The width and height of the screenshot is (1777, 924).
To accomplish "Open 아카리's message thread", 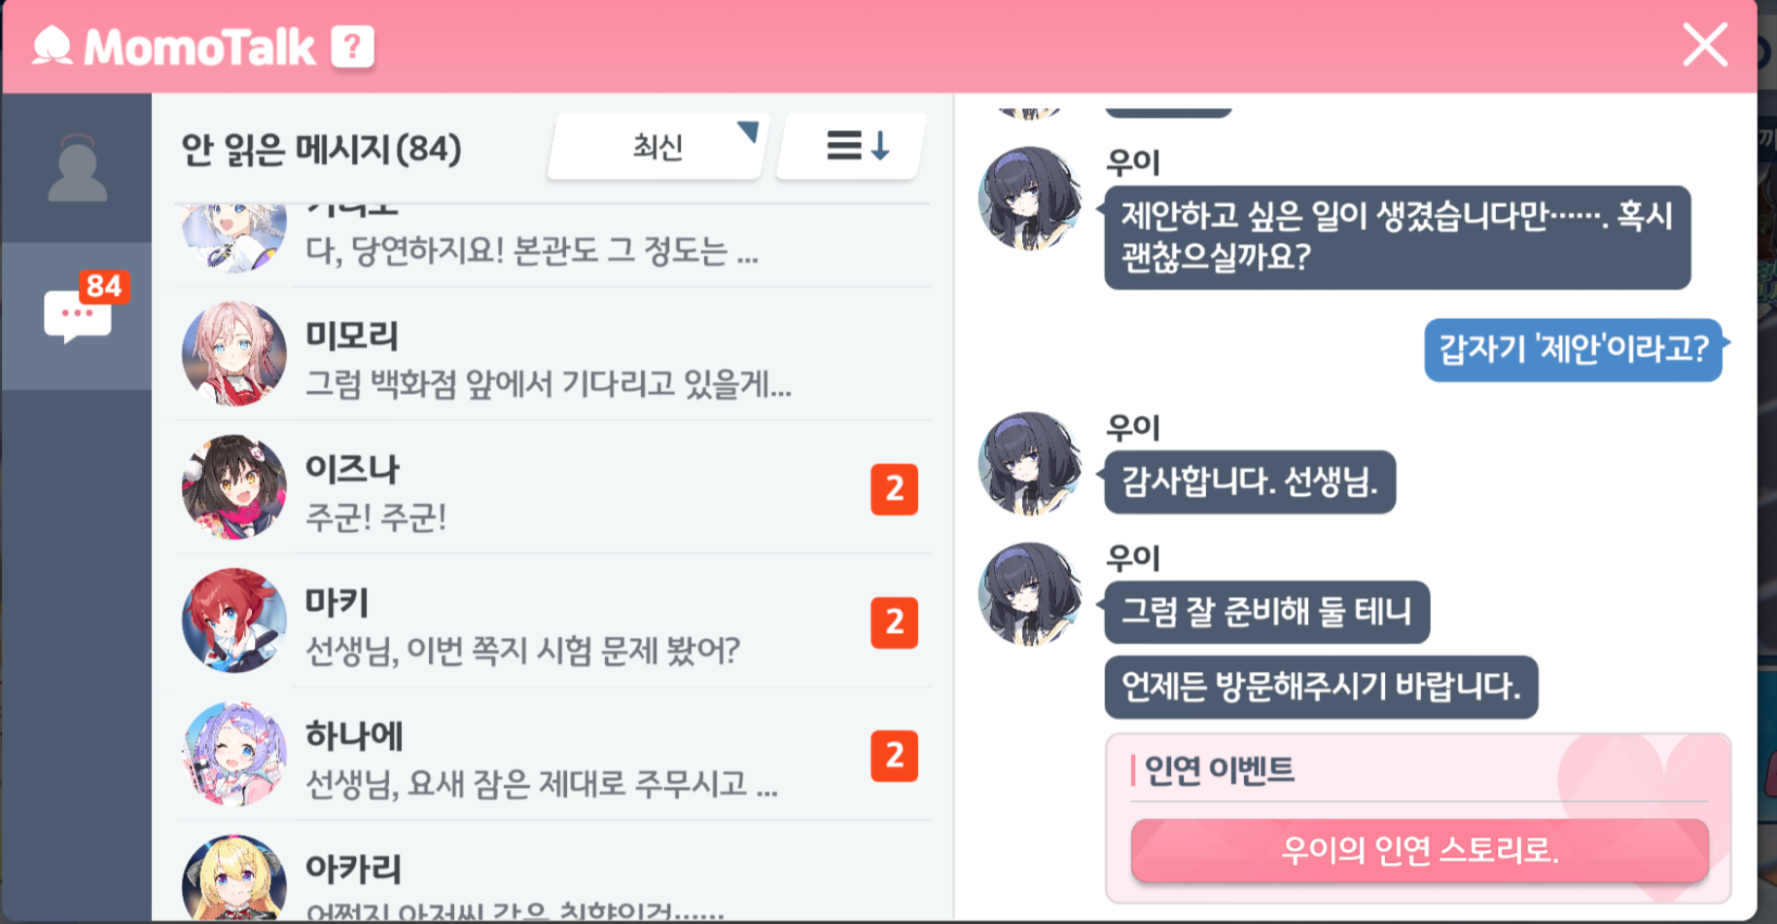I will [x=552, y=873].
